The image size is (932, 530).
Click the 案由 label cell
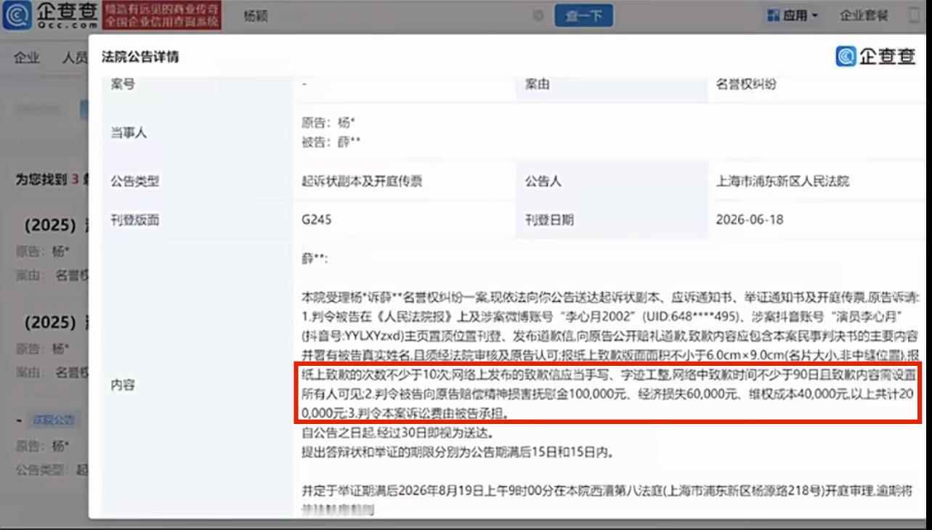[x=537, y=84]
